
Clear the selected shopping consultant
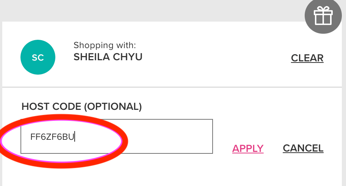[307, 58]
